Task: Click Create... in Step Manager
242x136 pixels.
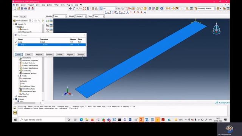Action: click(19, 54)
